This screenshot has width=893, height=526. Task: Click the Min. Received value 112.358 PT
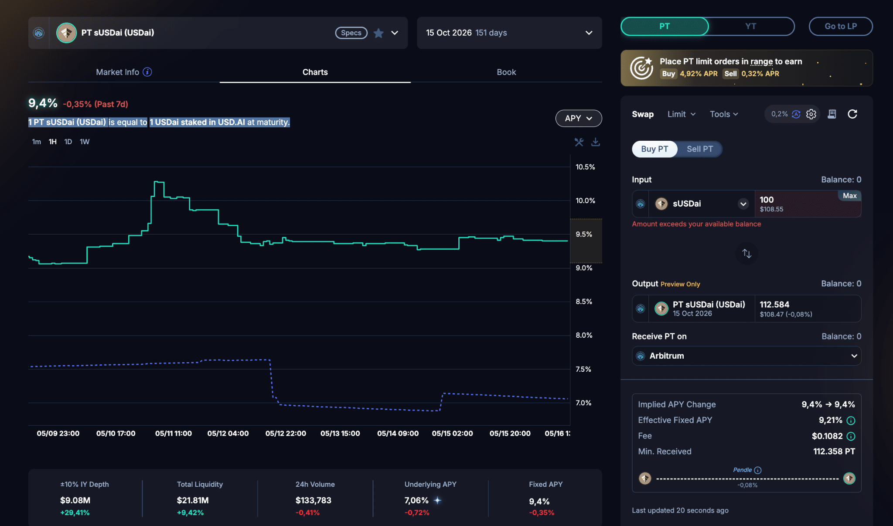point(834,451)
